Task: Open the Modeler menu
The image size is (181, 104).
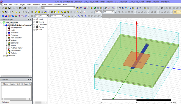Action: tap(37, 5)
